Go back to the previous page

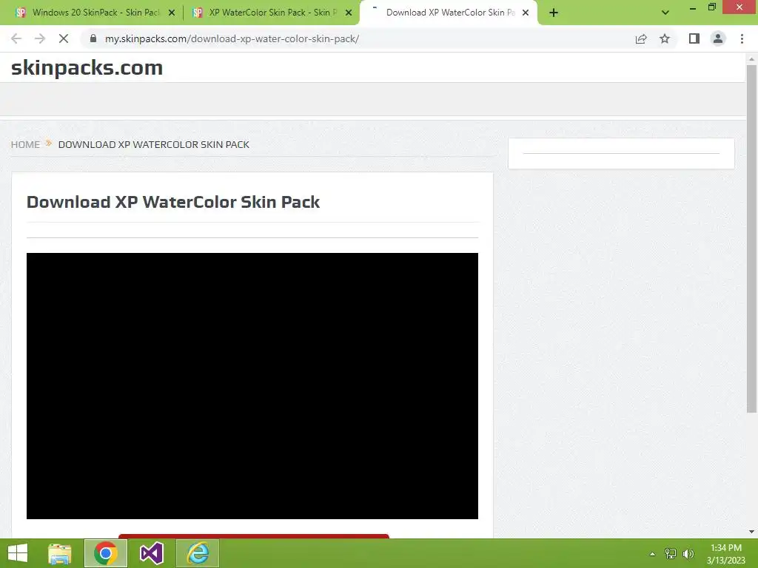point(16,38)
